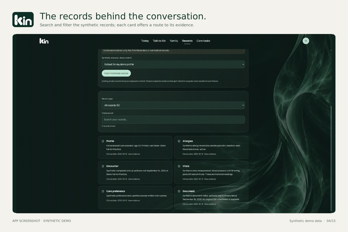Open the All records (6) record type dropdown
Viewport: 348px width, 232px height.
[173, 105]
